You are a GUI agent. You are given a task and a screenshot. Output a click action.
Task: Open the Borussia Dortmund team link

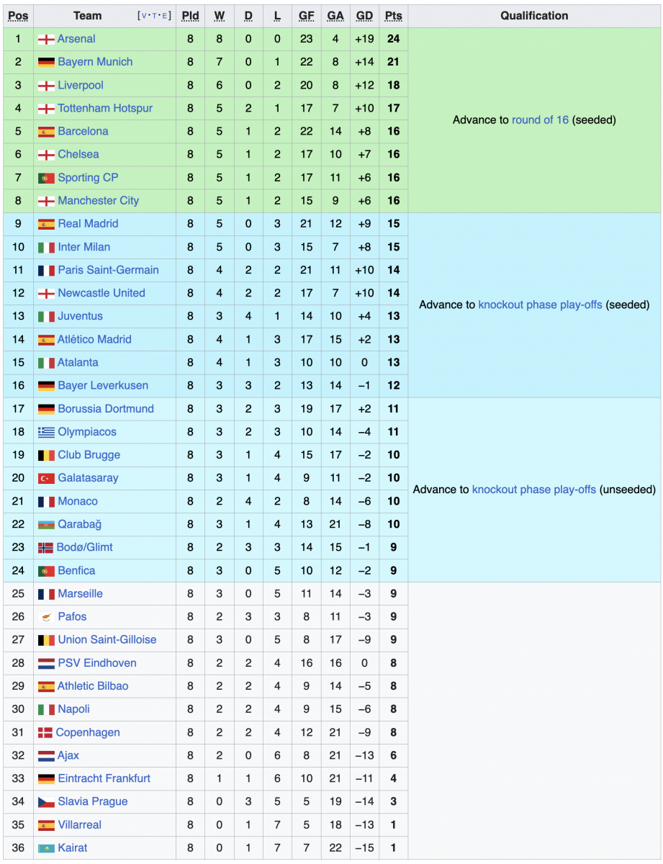point(106,409)
